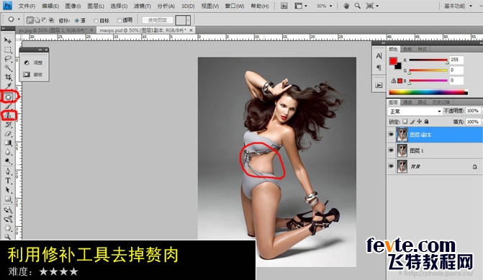
Task: Switch to the Channels tab
Action: (x=407, y=102)
